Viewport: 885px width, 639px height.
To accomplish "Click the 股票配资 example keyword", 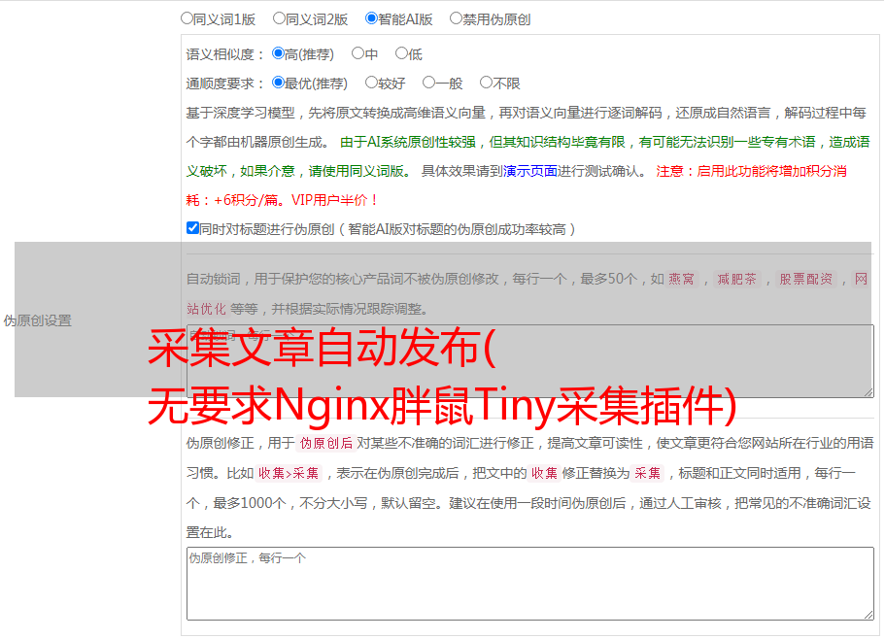I will 806,279.
